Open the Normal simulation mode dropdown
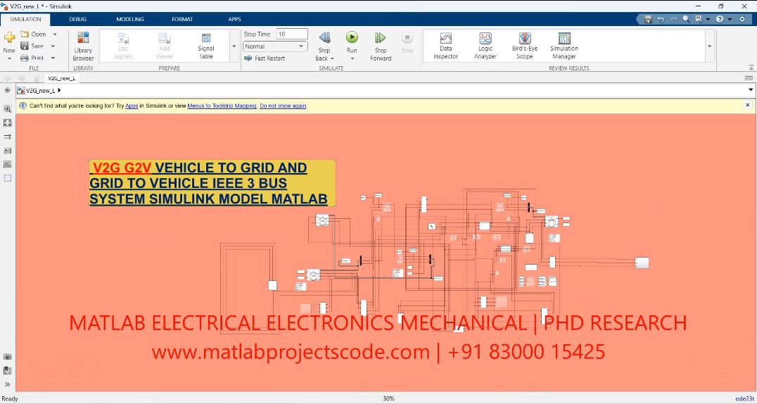The image size is (757, 404). point(275,46)
